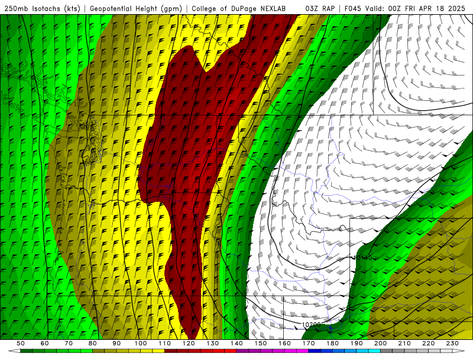The height and width of the screenshot is (354, 473).
Task: Click the 190 knot scale label
Action: 357,343
